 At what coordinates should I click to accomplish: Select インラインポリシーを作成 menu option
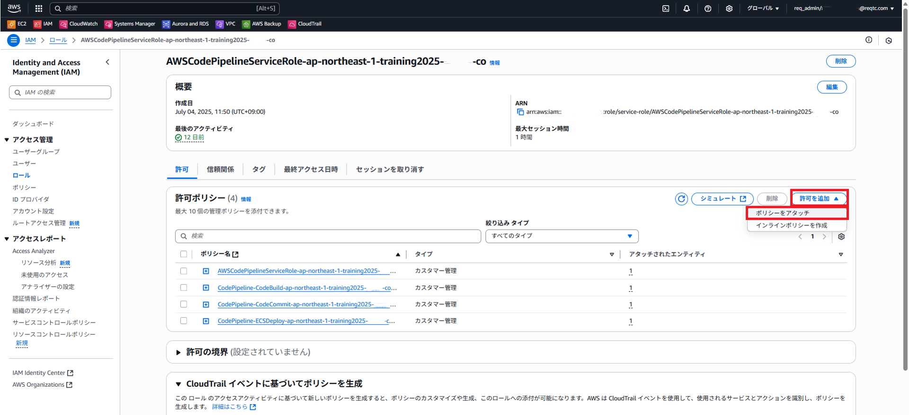[x=797, y=225]
